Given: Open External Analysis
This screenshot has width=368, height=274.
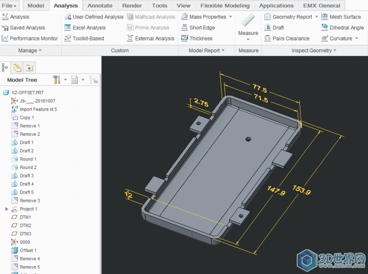Looking at the screenshot, I should (x=150, y=39).
